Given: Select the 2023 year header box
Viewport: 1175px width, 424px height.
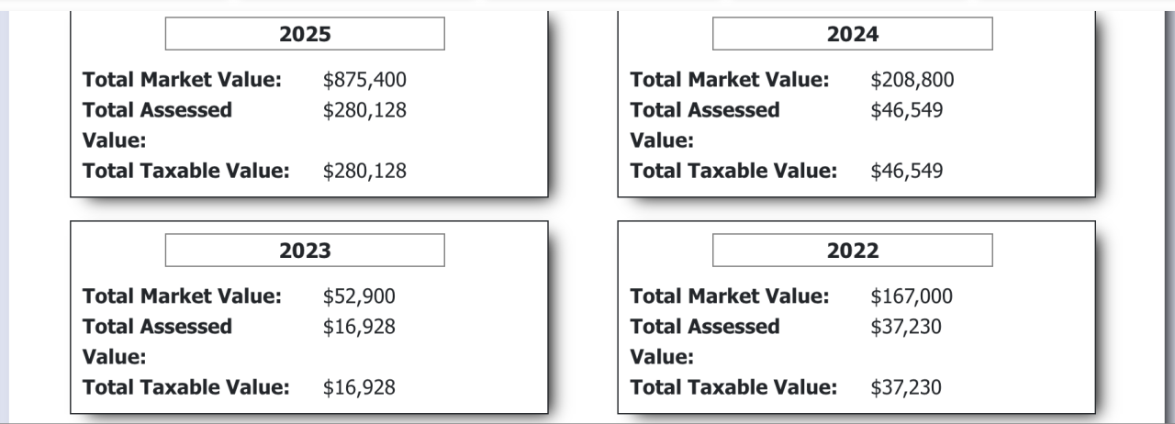Looking at the screenshot, I should (x=305, y=251).
